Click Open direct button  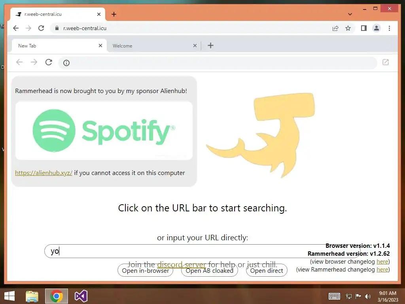(x=267, y=270)
